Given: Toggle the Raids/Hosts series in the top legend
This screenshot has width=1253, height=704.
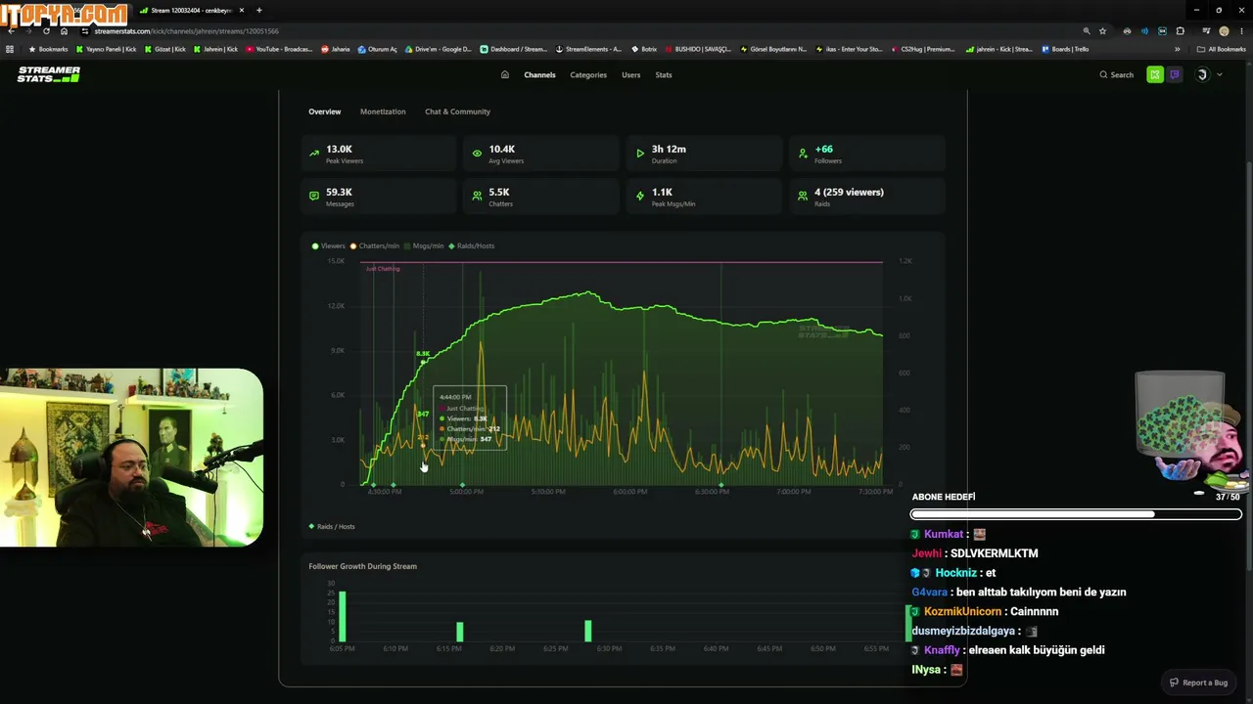Looking at the screenshot, I should 471,245.
